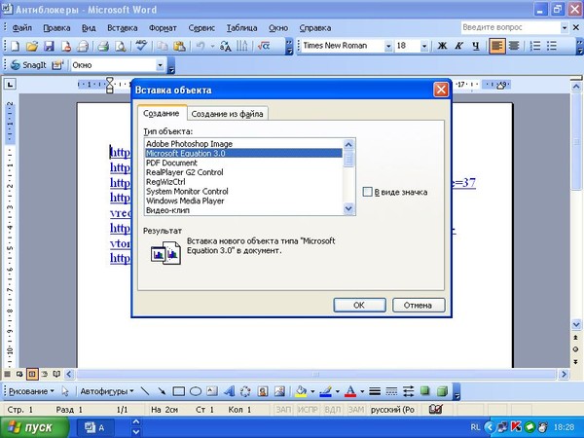Open the font name Times New Roman dropdown
The width and height of the screenshot is (584, 438).
pos(388,46)
